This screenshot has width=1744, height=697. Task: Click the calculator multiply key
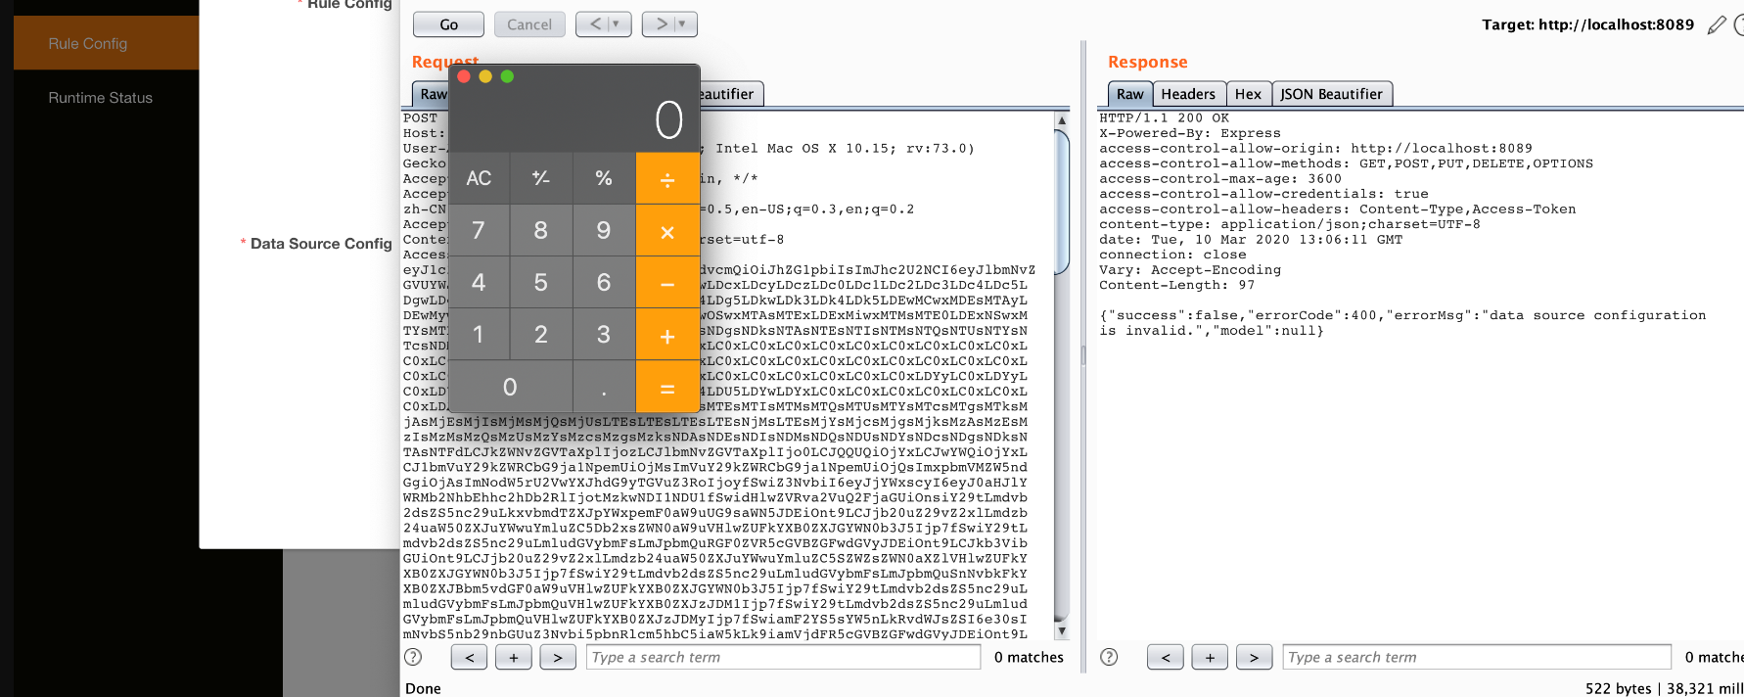(667, 231)
